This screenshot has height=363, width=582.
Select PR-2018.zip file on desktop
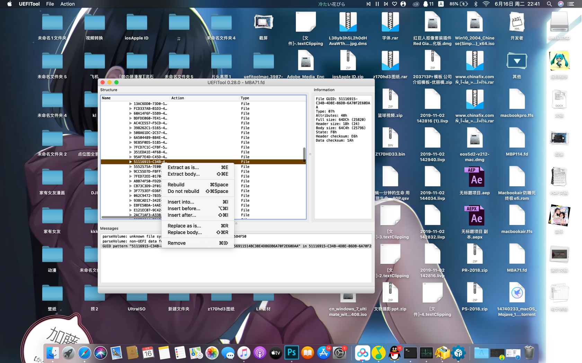point(475,258)
